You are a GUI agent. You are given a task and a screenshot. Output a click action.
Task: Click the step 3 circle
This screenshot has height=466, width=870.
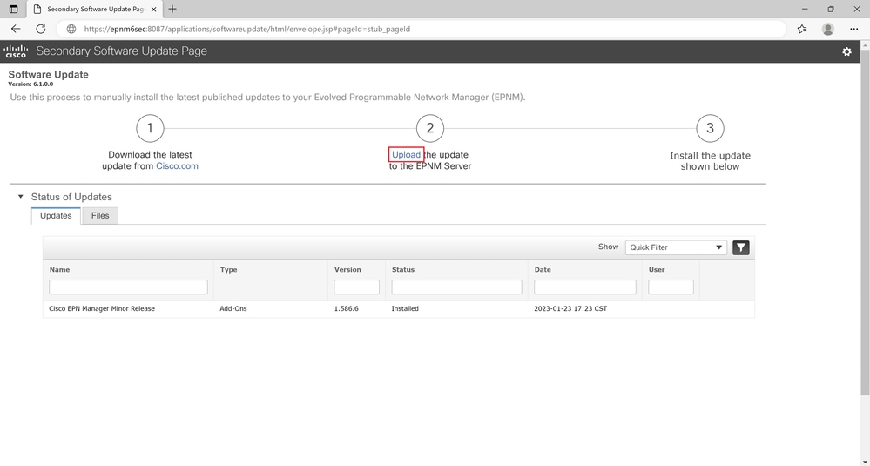point(711,128)
